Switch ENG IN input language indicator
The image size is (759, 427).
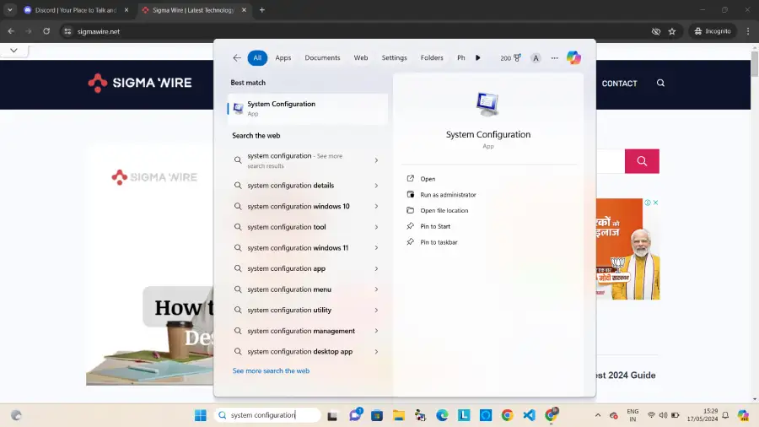click(632, 415)
